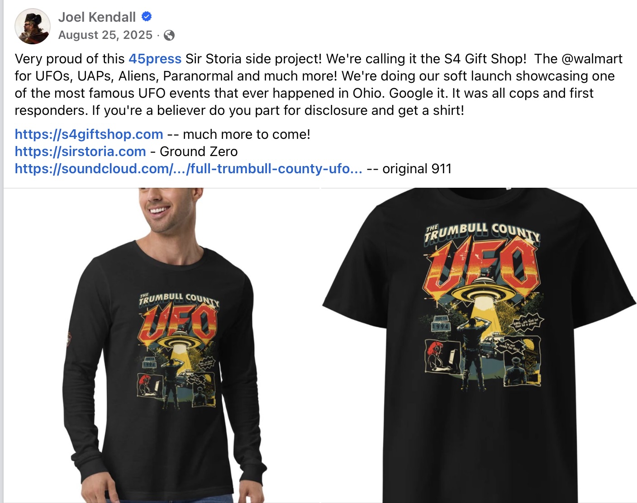
Task: Click the 1994 sign on t-shirt graphic
Action: (440, 326)
